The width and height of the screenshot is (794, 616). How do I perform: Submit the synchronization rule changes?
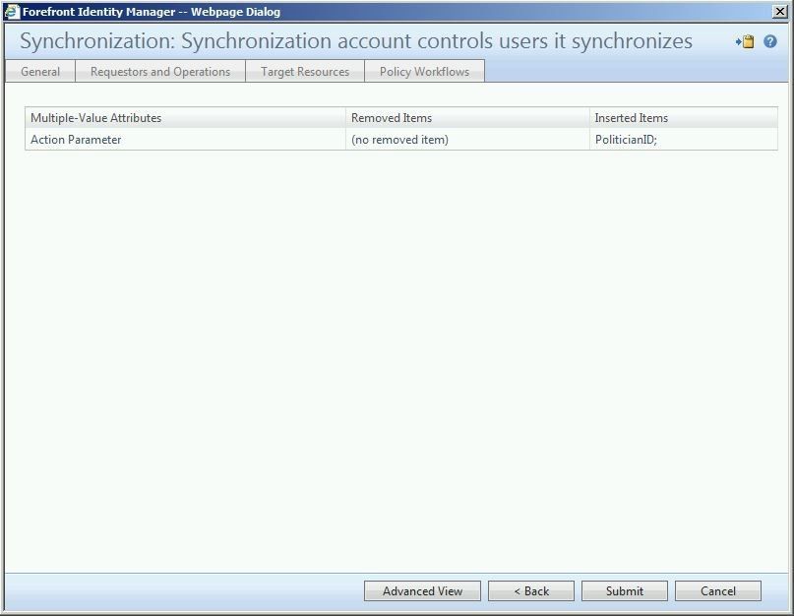[625, 591]
